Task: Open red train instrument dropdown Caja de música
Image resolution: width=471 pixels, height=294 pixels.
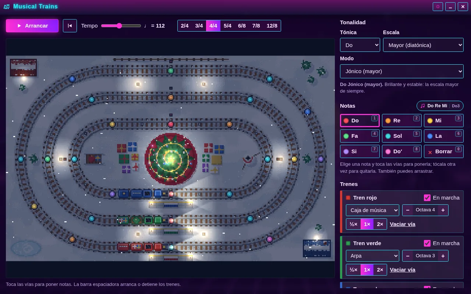Action: [x=372, y=210]
